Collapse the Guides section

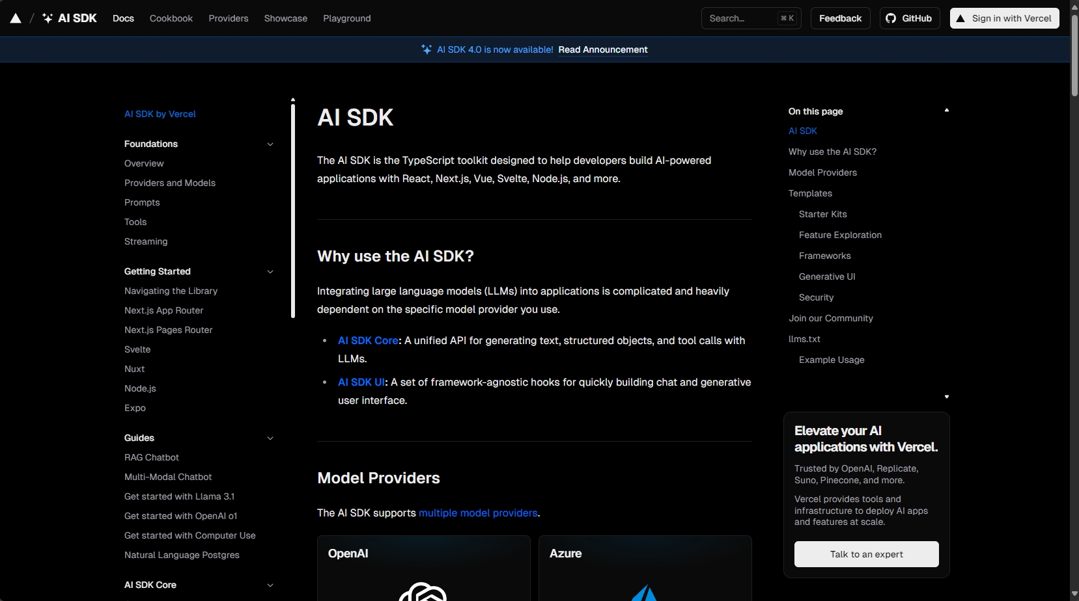pos(270,438)
